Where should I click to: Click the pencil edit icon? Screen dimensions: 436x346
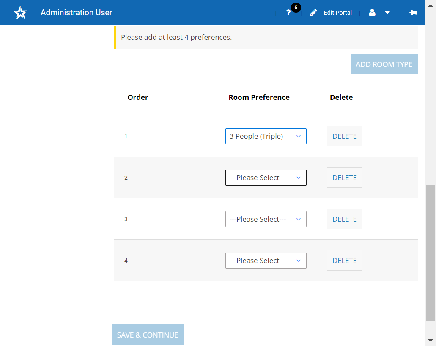(x=313, y=13)
